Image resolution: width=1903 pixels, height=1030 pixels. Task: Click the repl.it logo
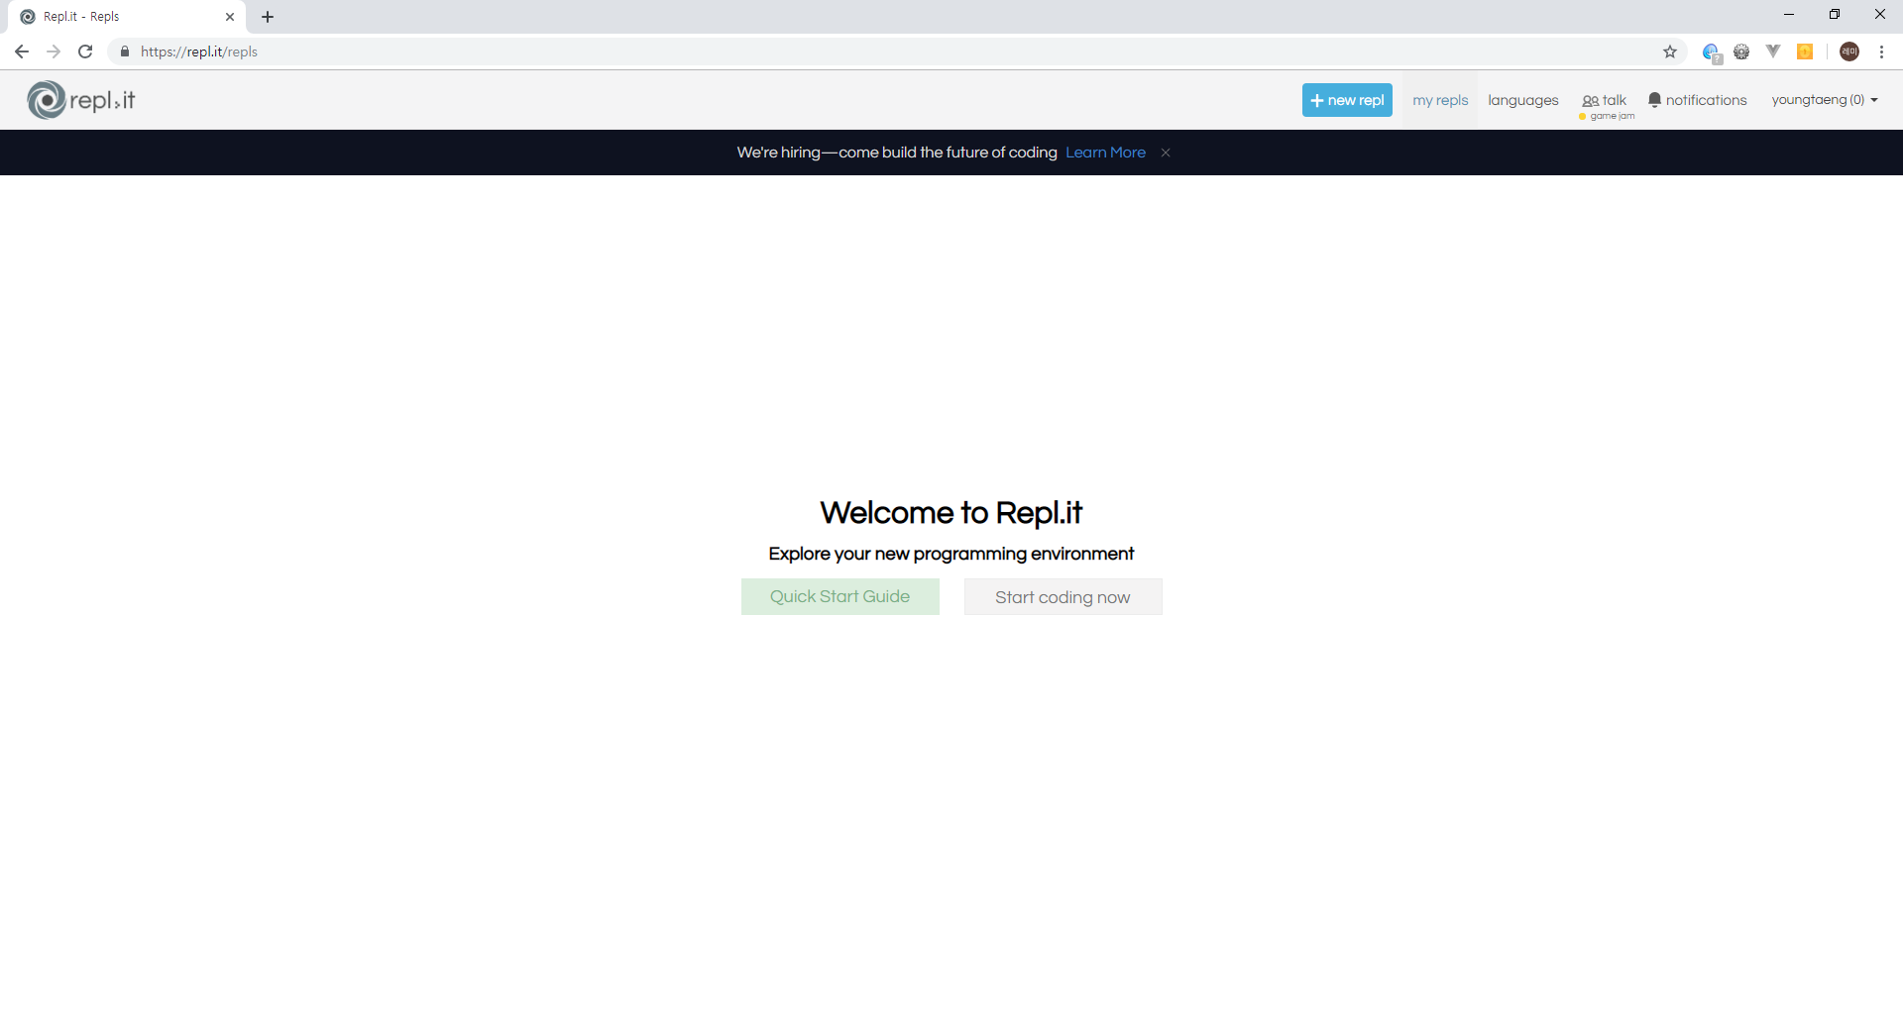[x=81, y=100]
